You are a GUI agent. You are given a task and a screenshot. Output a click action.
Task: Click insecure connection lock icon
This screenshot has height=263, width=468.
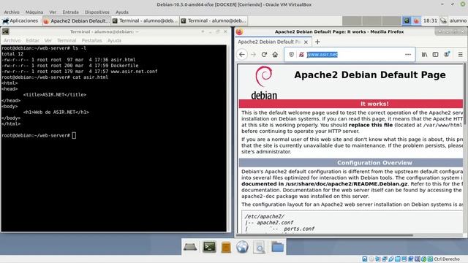point(301,55)
